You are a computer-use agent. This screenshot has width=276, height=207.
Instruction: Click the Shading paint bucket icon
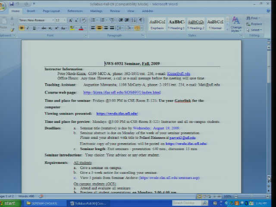click(129, 28)
